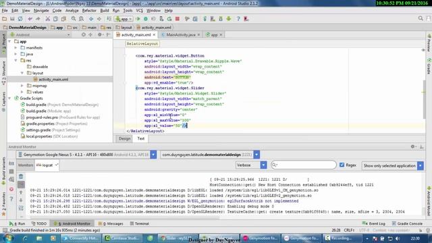This screenshot has width=432, height=243.
Task: Expand the mipmap folder
Action: pos(22,86)
